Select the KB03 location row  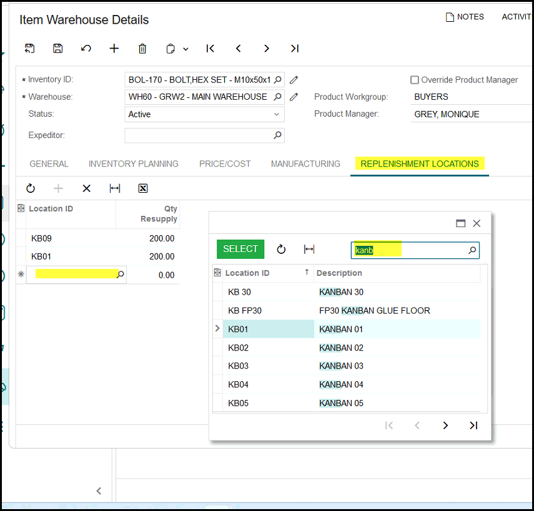(x=239, y=366)
